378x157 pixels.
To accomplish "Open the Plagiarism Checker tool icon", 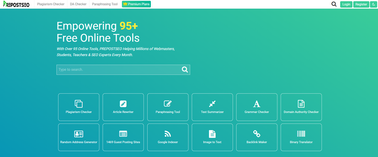I will coord(79,104).
